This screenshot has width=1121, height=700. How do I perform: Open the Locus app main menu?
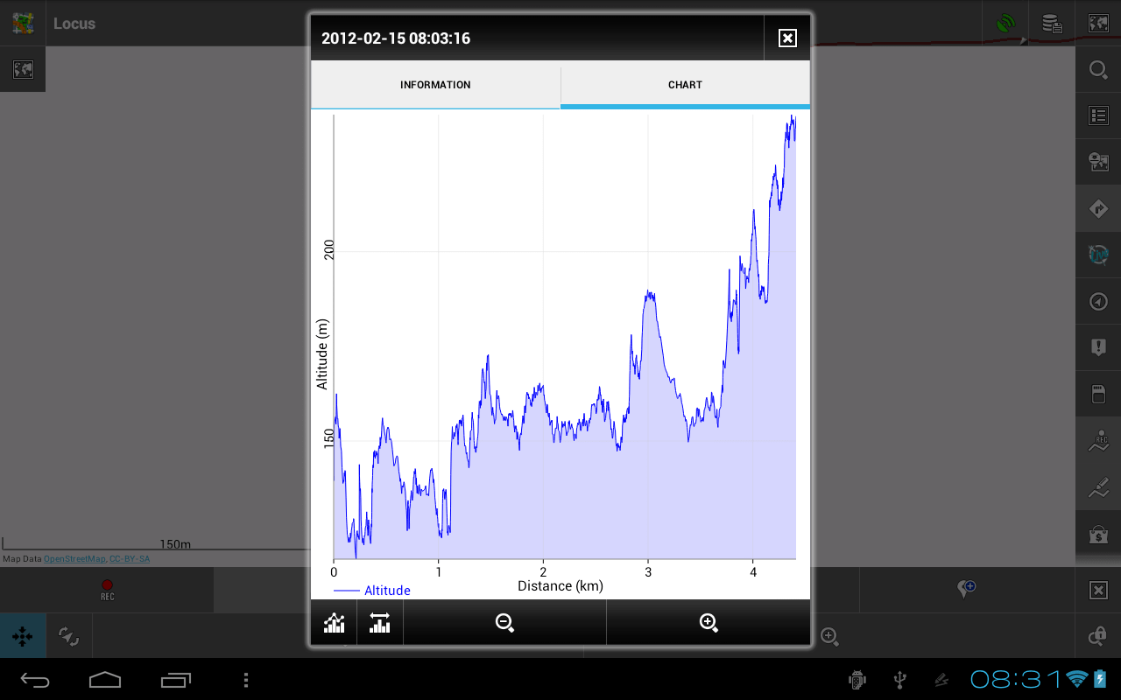click(x=24, y=24)
